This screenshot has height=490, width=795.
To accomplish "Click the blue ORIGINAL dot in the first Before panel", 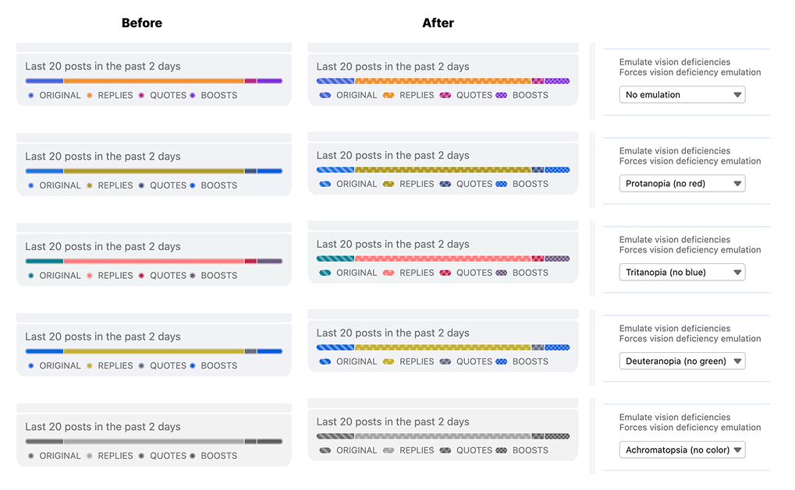I will tap(30, 96).
